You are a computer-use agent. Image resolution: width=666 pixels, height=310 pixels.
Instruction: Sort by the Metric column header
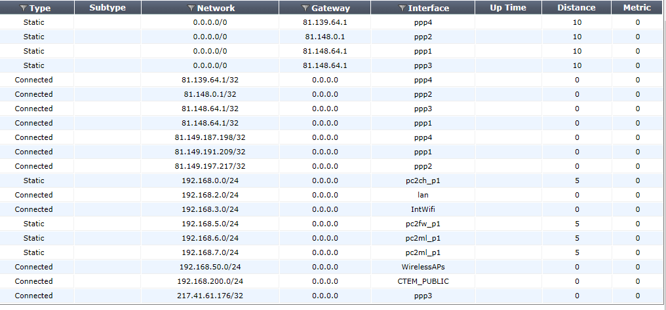point(637,8)
